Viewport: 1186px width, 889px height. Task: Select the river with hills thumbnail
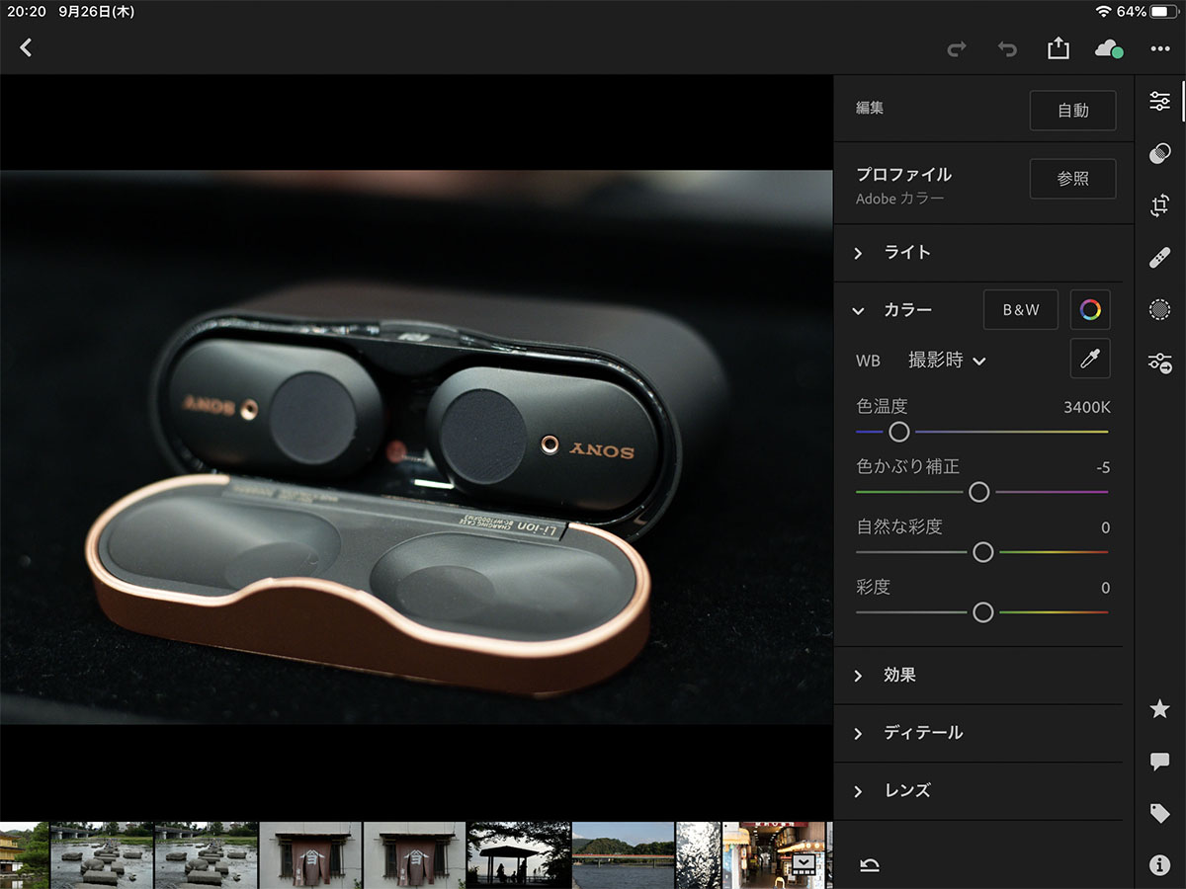tap(623, 855)
